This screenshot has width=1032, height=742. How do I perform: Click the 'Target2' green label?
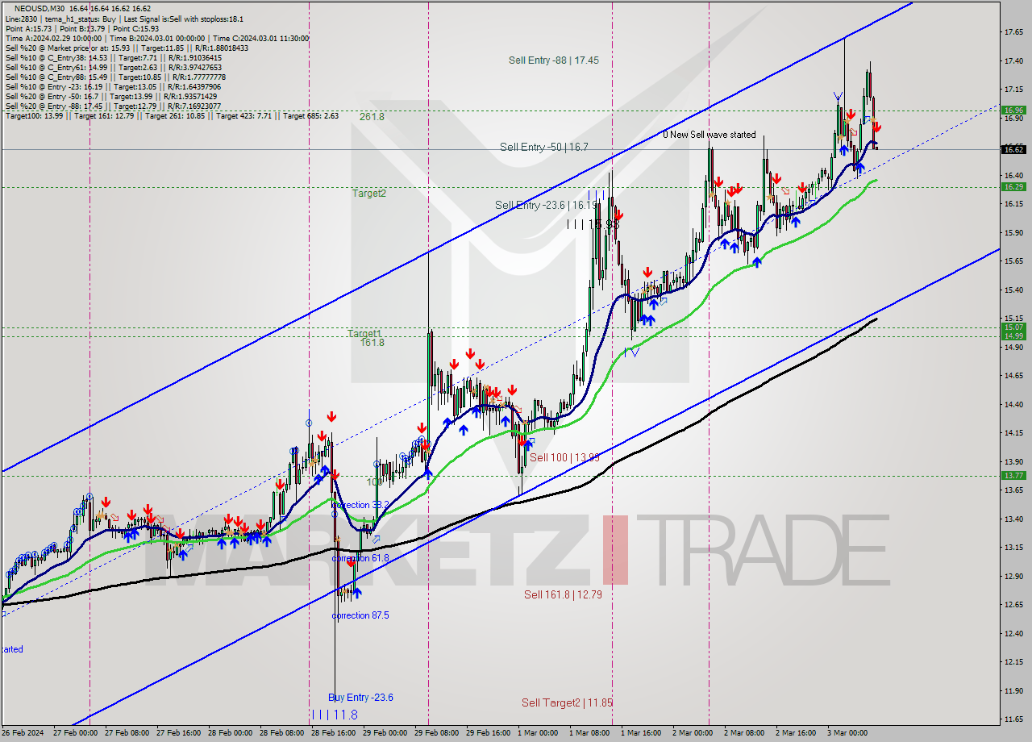click(369, 194)
